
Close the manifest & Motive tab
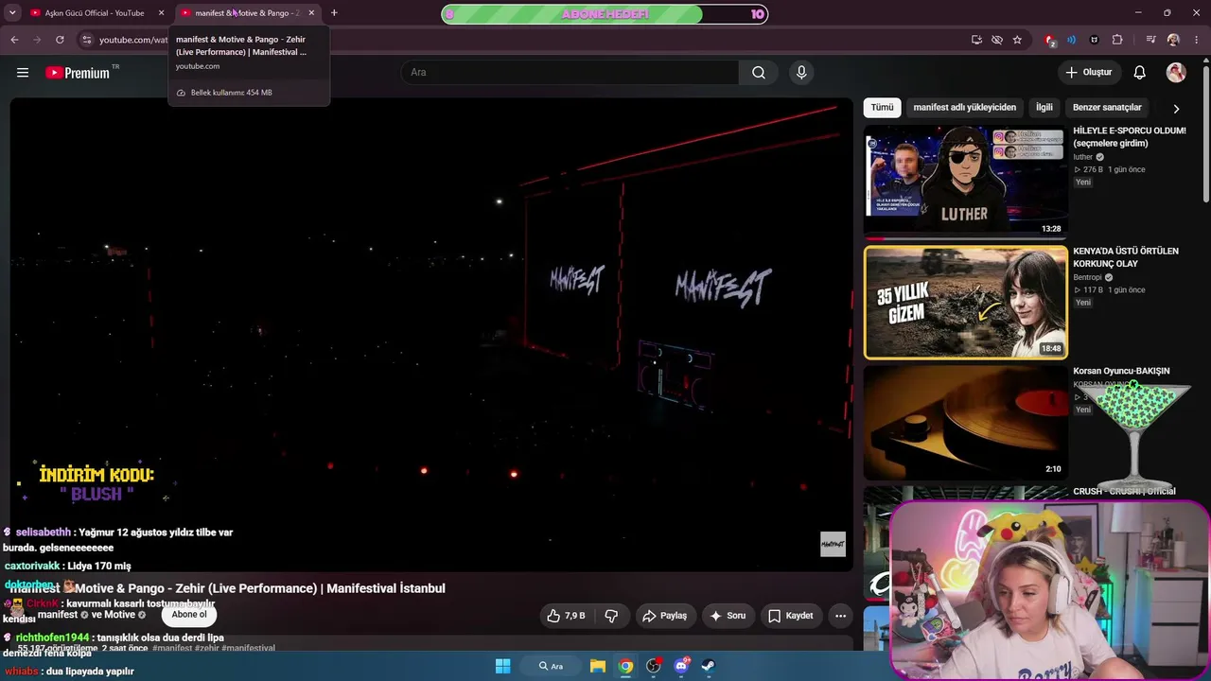311,13
